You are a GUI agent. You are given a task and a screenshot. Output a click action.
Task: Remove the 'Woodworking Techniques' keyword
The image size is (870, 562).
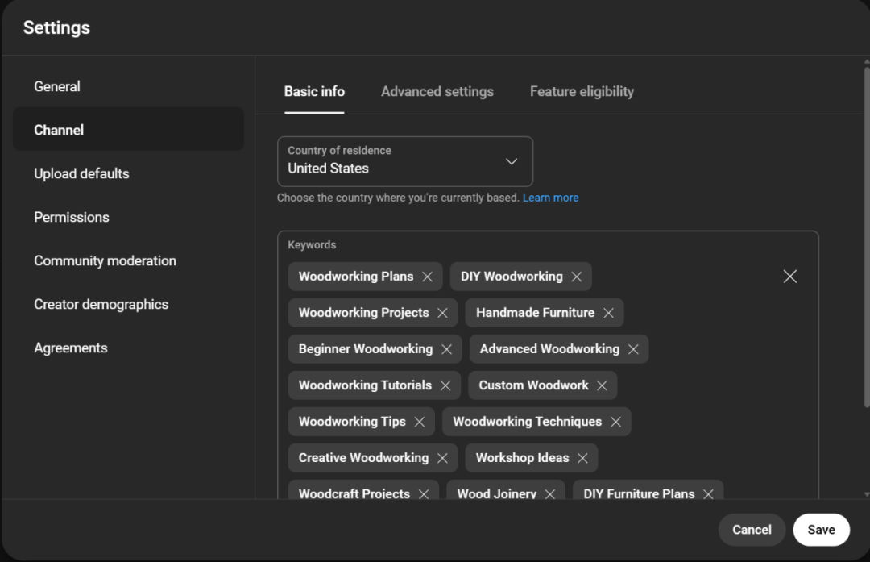tap(615, 422)
